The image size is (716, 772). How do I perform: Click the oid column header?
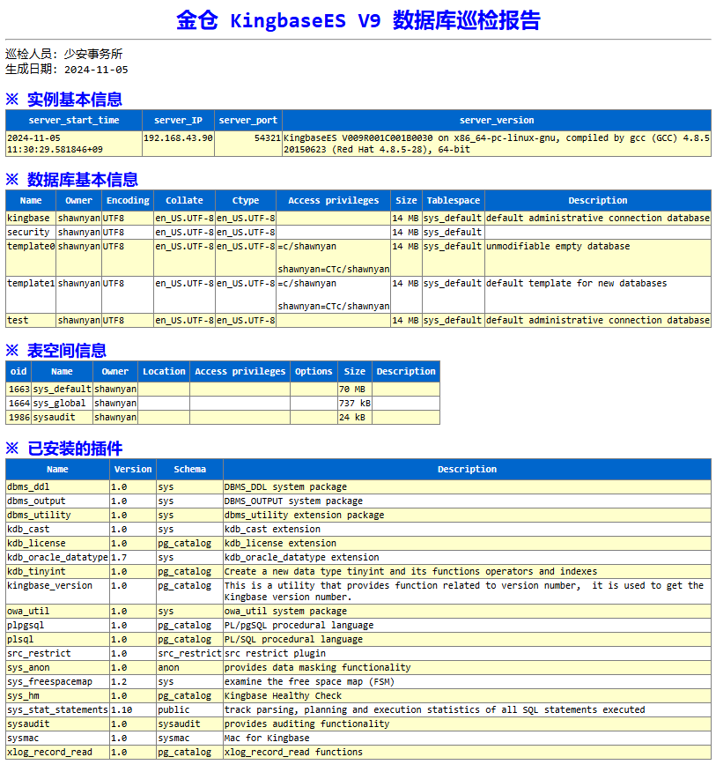(x=18, y=371)
